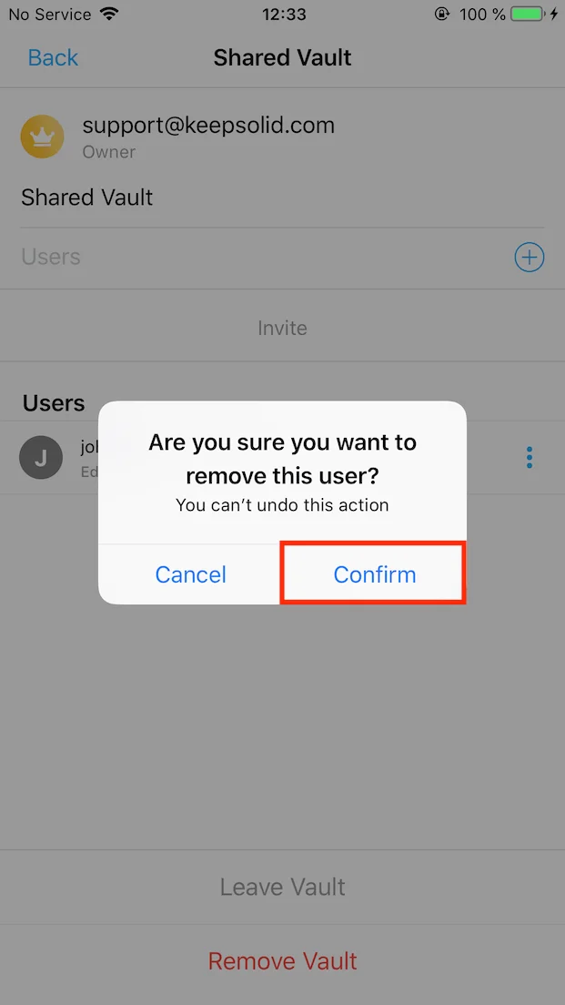Cancel the remove user dialog
This screenshot has height=1005, width=565.
click(x=190, y=574)
